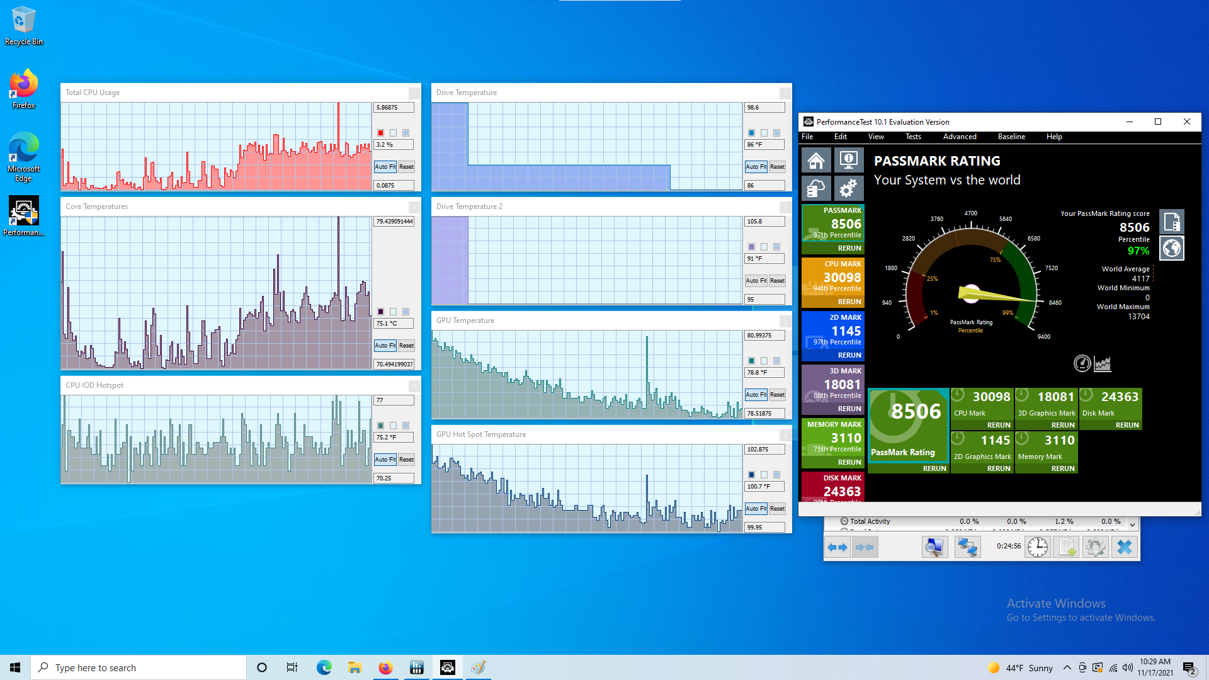The width and height of the screenshot is (1209, 680).
Task: Open the Tests menu
Action: pyautogui.click(x=912, y=137)
